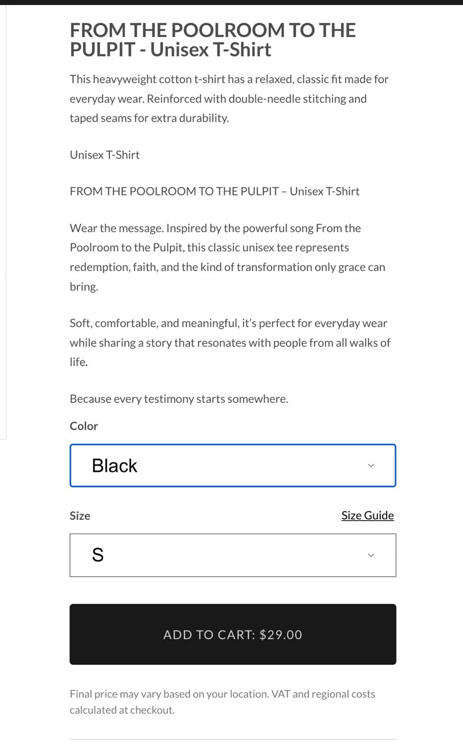Add the t-shirt to cart for $29.00
463x745 pixels.
(x=232, y=634)
